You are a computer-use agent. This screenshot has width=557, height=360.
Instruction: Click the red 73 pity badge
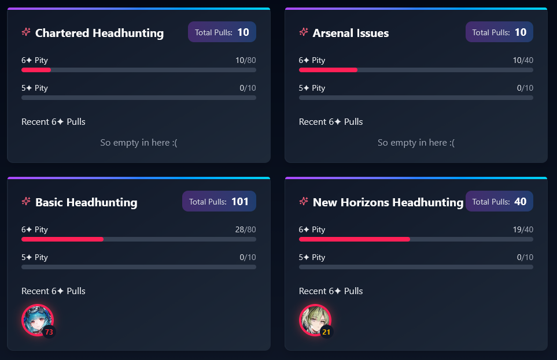click(49, 332)
